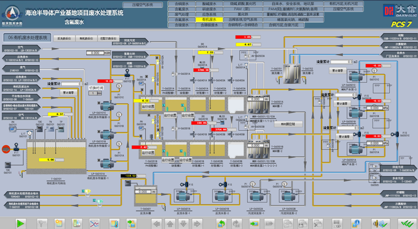Click 运行设置 inside PH调整槽2 tank

[x=148, y=153]
